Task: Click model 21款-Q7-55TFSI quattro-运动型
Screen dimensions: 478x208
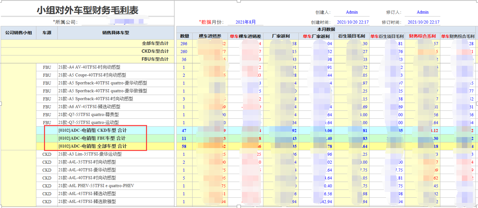Action: tap(88, 122)
